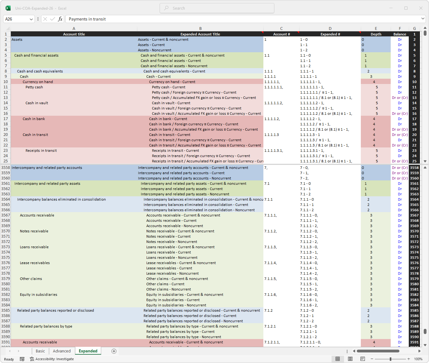Click formula bar options dots icon
Screen dimensions: 429x363
pyautogui.click(x=38, y=19)
